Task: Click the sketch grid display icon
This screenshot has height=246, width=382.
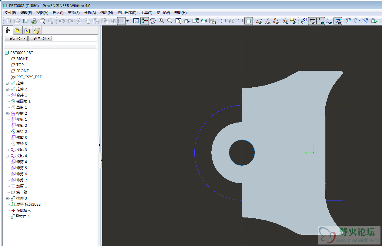Action: (329, 21)
